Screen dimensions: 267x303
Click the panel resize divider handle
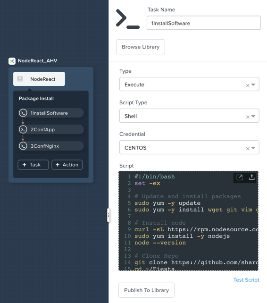coord(108,215)
